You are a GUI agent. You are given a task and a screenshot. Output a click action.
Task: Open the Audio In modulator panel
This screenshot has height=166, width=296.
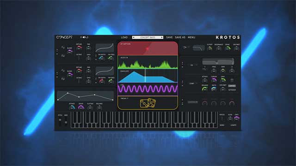click(x=148, y=62)
